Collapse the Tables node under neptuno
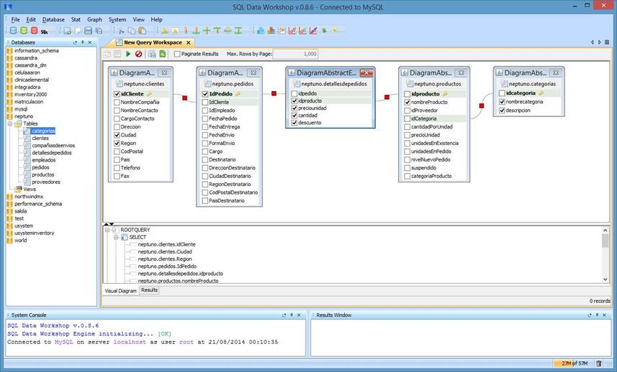The width and height of the screenshot is (617, 372). [x=10, y=124]
